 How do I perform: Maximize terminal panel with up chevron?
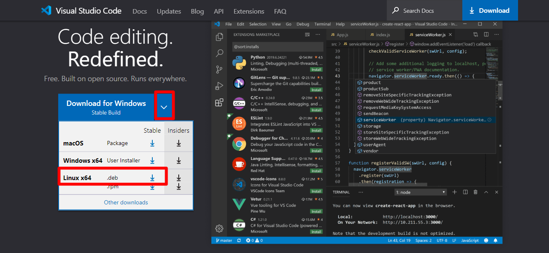point(486,192)
